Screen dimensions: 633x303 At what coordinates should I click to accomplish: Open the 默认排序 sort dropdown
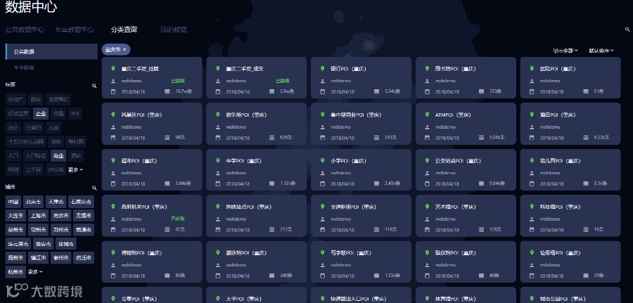tap(601, 51)
